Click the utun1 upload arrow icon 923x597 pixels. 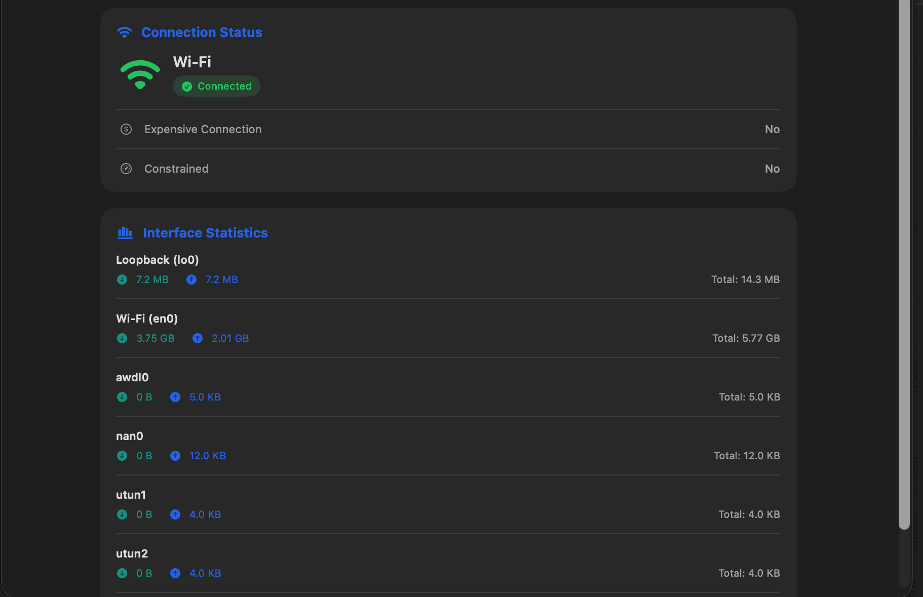click(175, 514)
